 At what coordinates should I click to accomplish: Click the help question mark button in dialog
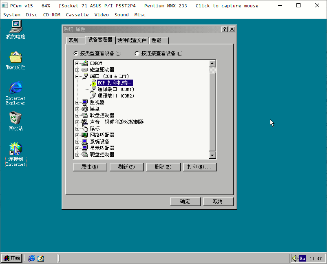224,29
